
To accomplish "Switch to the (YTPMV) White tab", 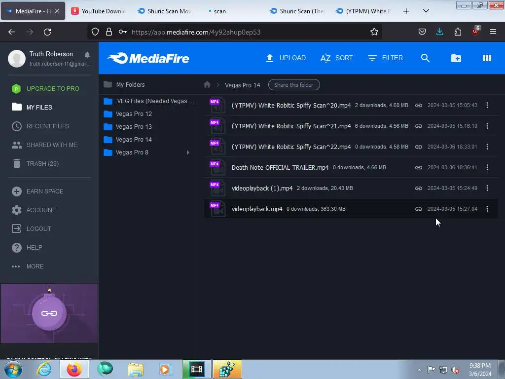I will point(363,11).
